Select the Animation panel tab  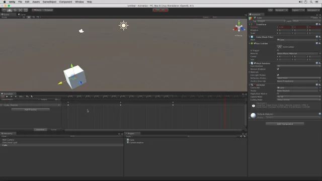[8, 94]
